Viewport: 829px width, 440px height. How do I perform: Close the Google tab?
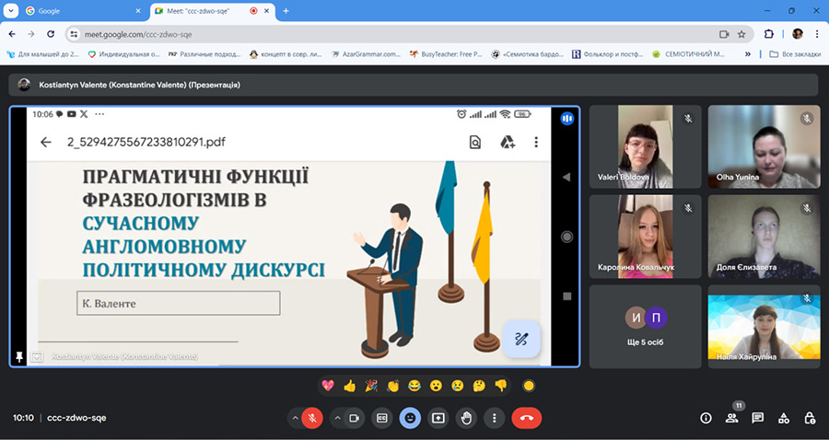pyautogui.click(x=138, y=10)
